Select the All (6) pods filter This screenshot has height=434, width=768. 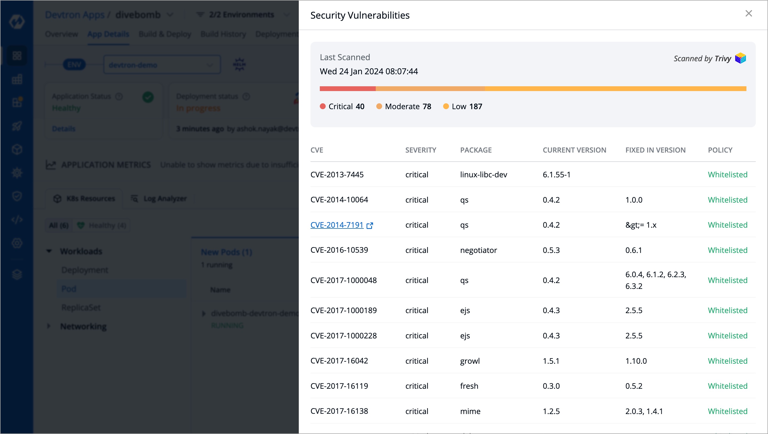click(58, 225)
